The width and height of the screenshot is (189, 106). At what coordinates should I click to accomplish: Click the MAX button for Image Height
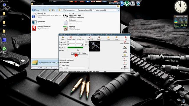[86, 45]
